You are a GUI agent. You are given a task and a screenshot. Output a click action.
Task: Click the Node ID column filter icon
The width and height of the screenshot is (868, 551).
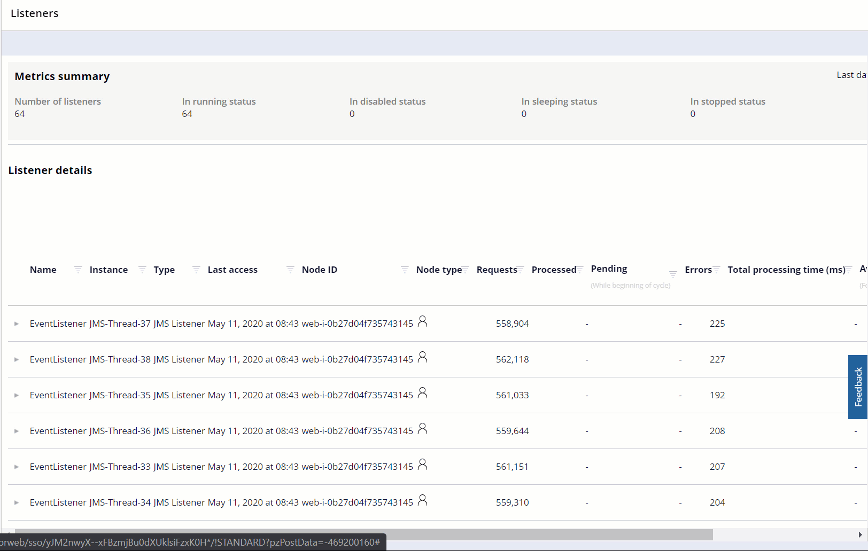click(405, 270)
